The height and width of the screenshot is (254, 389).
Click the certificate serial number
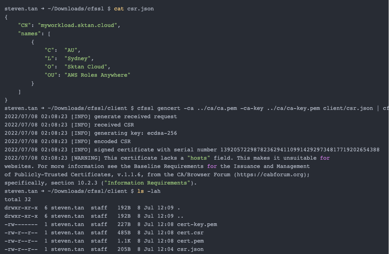pos(300,150)
